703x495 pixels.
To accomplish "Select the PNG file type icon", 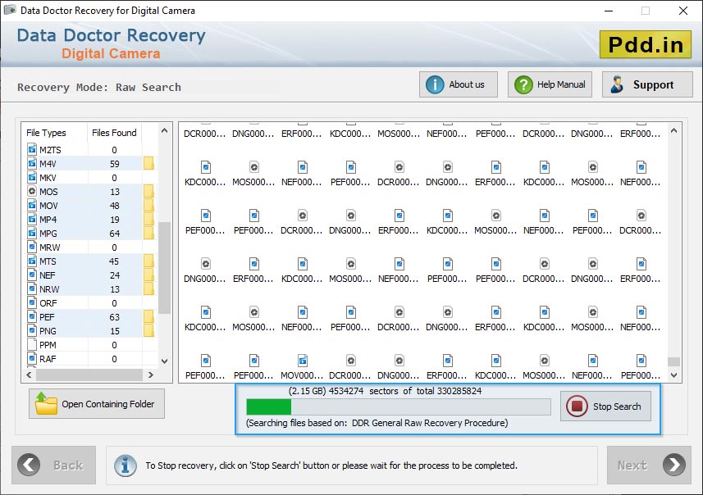I will click(x=32, y=330).
